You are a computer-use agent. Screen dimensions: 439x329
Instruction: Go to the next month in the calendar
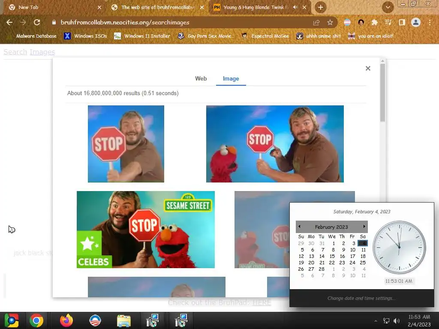pos(364,227)
